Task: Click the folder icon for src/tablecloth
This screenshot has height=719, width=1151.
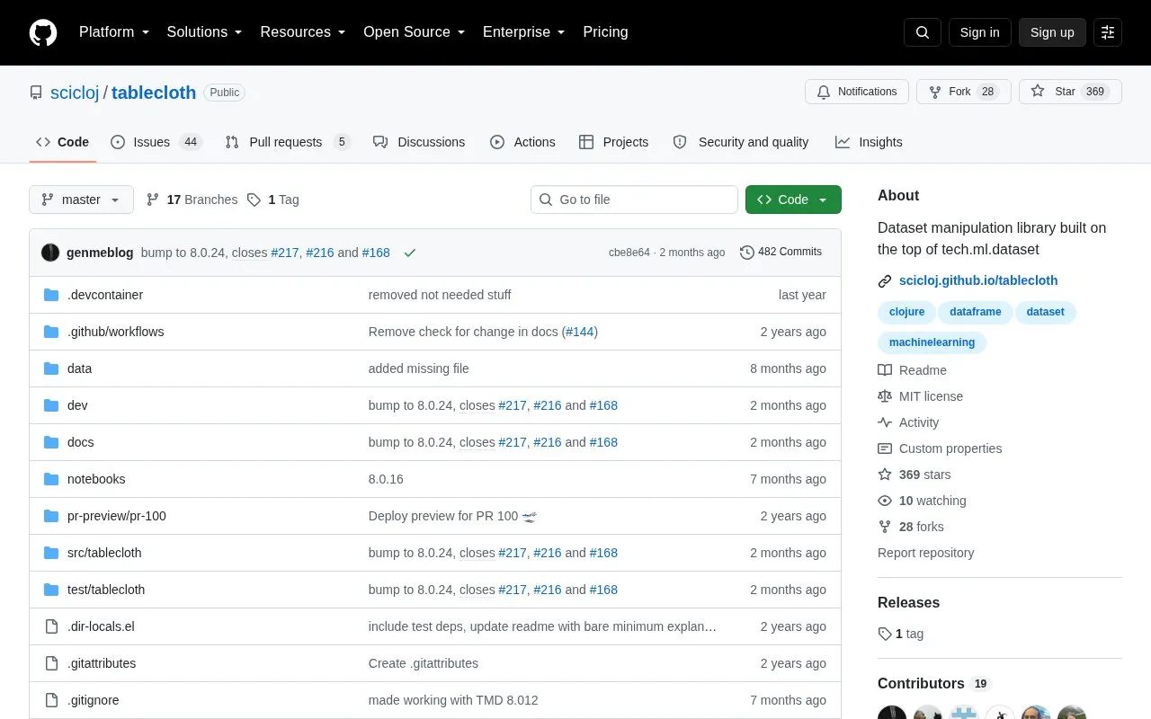Action: (x=51, y=553)
